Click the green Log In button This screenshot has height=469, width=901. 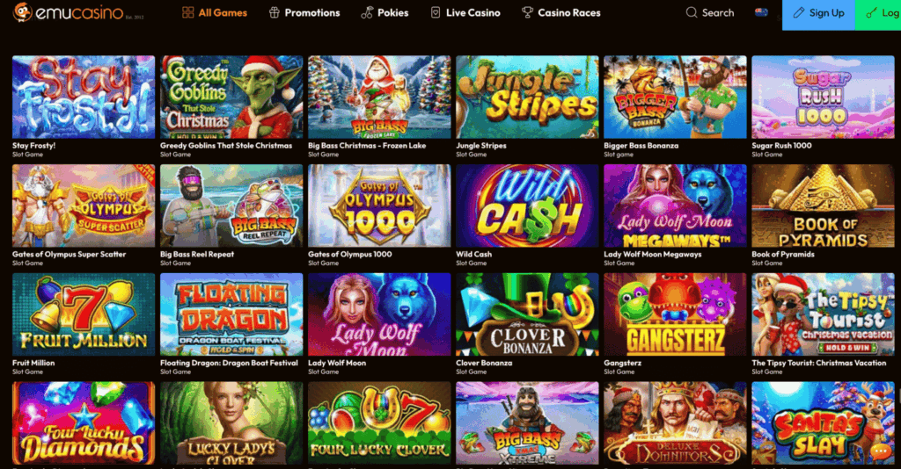coord(878,14)
